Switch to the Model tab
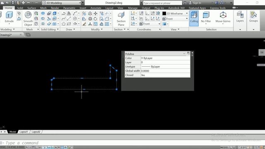265x149 pixels. (x=13, y=132)
